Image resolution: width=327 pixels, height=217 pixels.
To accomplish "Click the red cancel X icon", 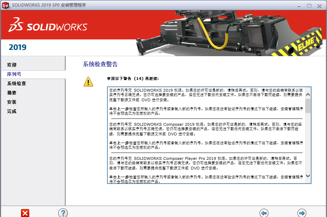I will (x=25, y=213).
